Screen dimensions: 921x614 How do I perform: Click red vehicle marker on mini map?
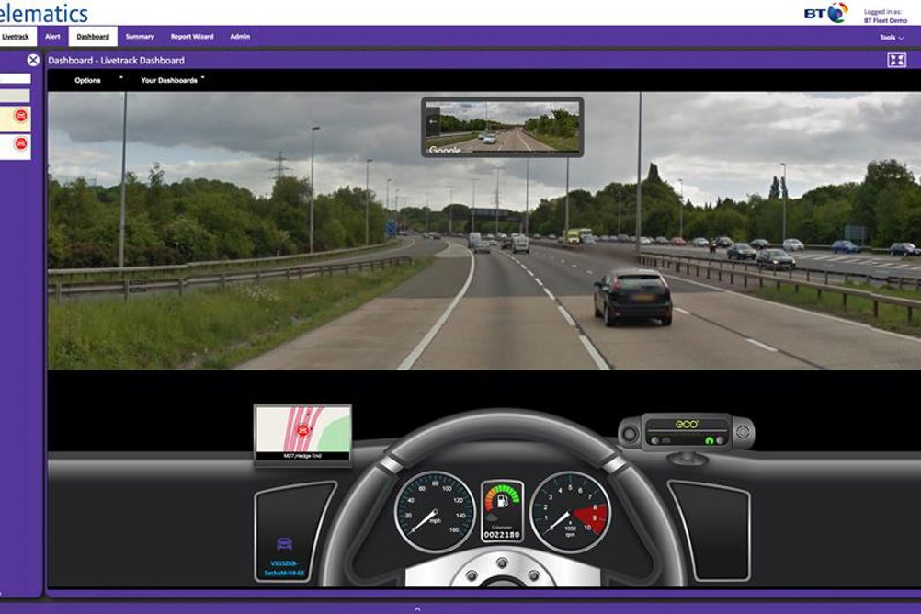[x=302, y=431]
